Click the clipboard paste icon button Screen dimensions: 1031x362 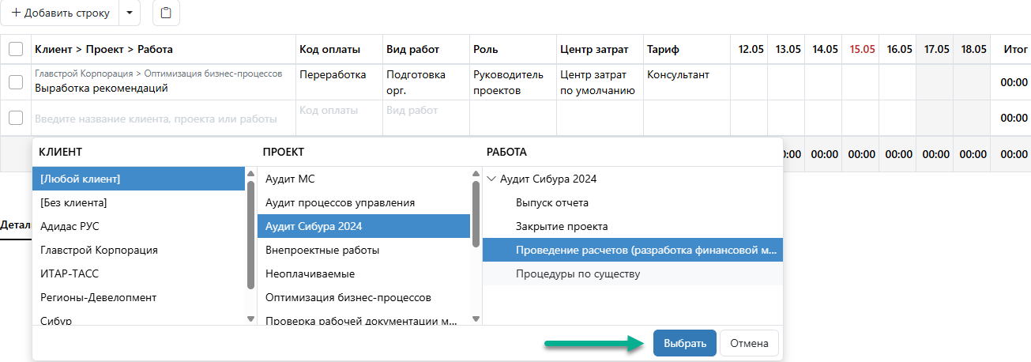166,13
